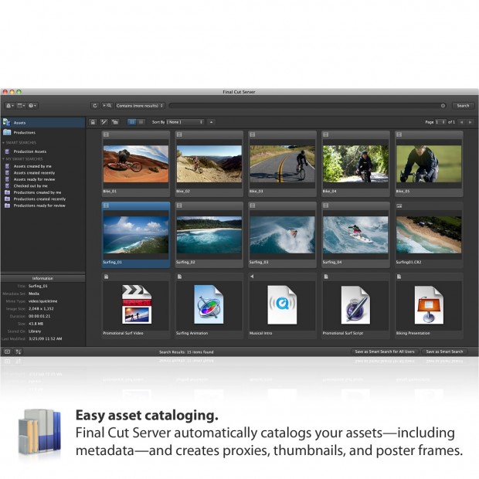Click the annotate/edit pencil toolbar icon
The height and width of the screenshot is (479, 479).
(104, 122)
